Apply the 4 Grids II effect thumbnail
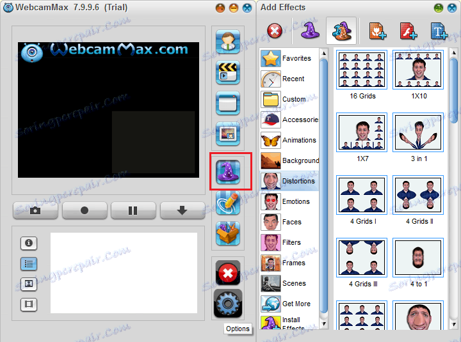 (418, 195)
